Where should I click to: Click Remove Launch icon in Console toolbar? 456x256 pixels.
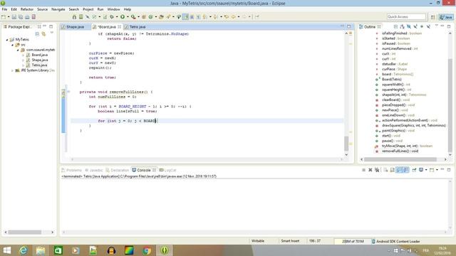370,170
